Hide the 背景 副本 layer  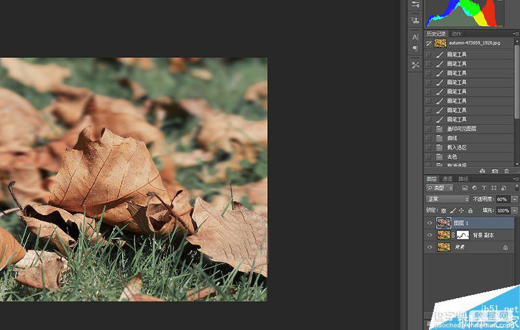430,235
